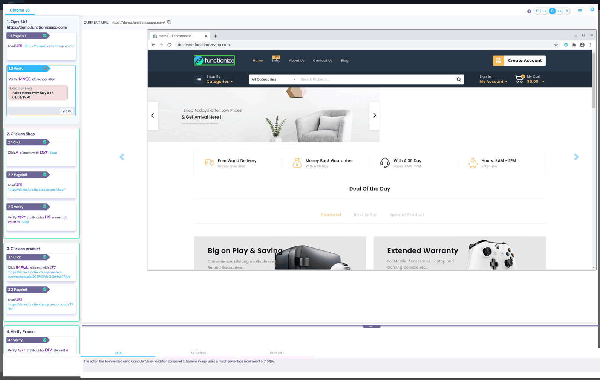Screen dimensions: 600x380
Task: Click the Search Products input field
Action: click(376, 79)
